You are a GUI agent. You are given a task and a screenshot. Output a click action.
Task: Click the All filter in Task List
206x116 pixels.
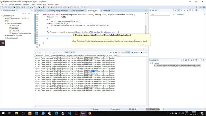(173, 14)
